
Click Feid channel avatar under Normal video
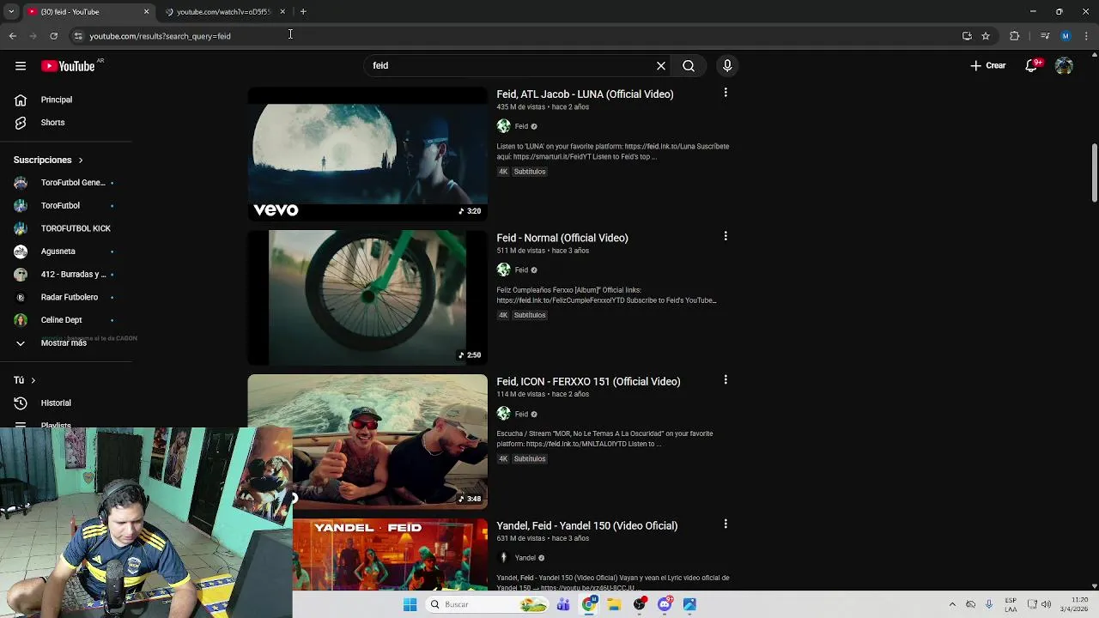(503, 270)
